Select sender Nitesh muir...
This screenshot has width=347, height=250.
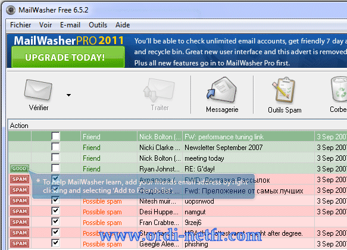pos(158,201)
